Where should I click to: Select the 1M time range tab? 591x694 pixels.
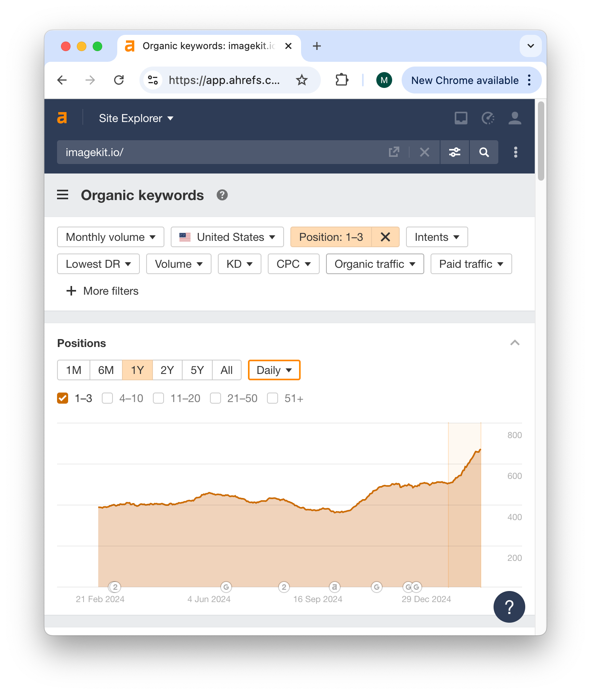click(74, 370)
